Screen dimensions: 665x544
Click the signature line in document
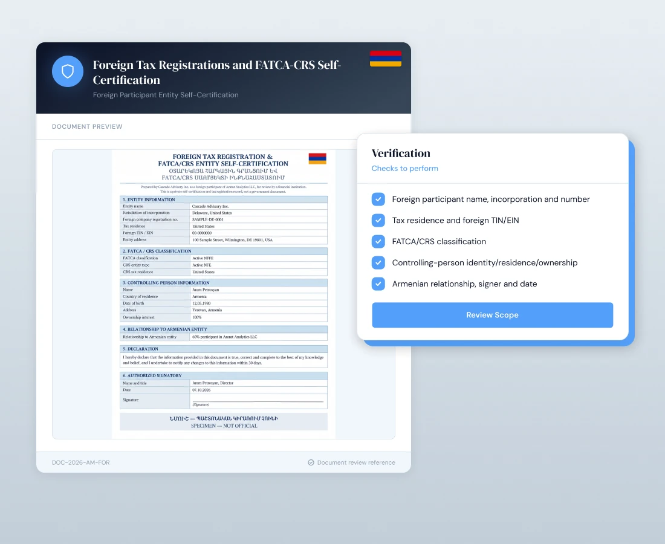[x=258, y=401]
